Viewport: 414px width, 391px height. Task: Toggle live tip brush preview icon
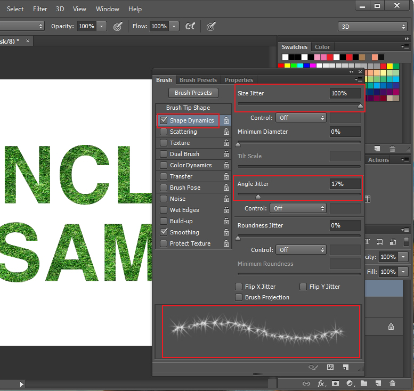(313, 367)
